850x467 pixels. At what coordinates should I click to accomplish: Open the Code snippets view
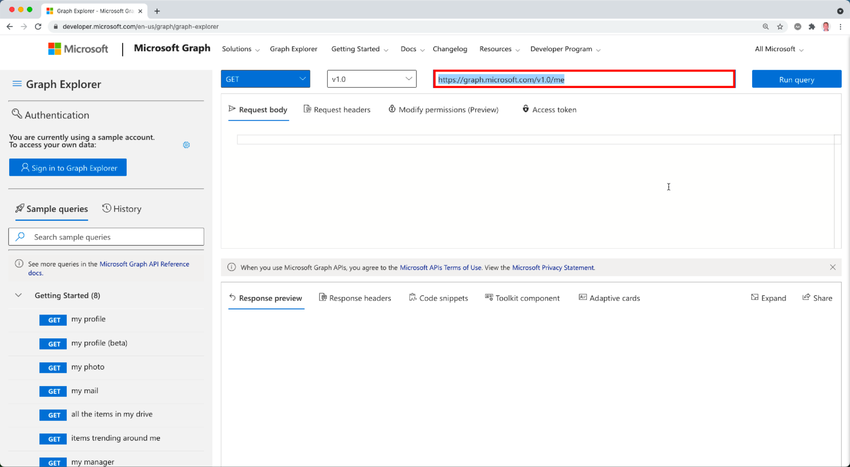438,298
